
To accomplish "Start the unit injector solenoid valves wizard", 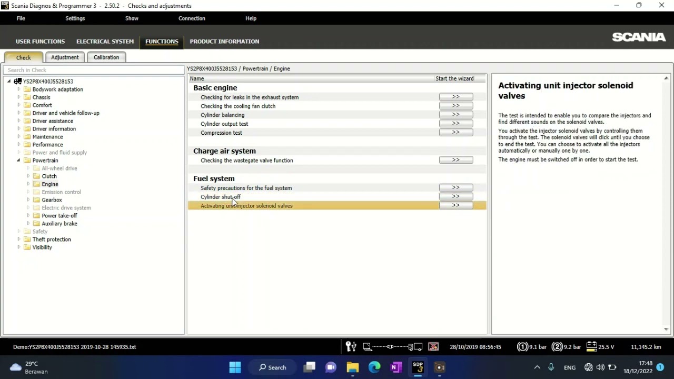I will pos(456,205).
